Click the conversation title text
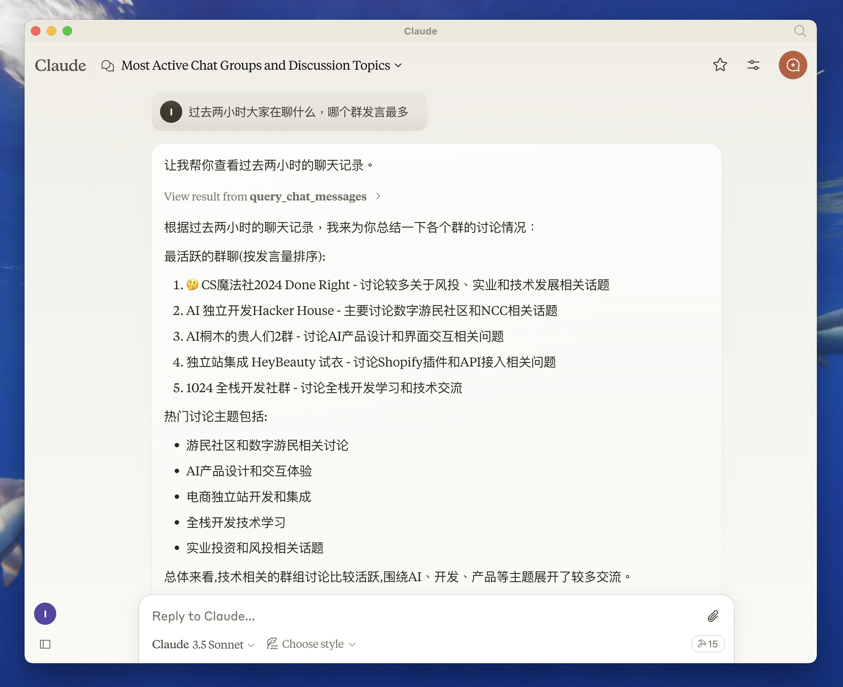 point(256,65)
